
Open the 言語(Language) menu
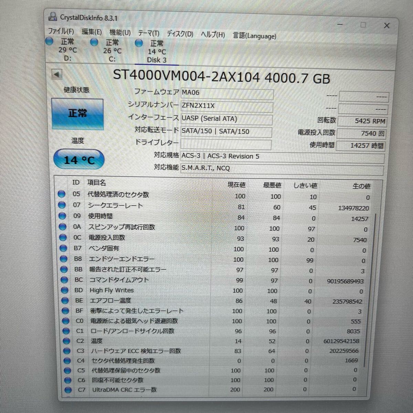(x=255, y=36)
